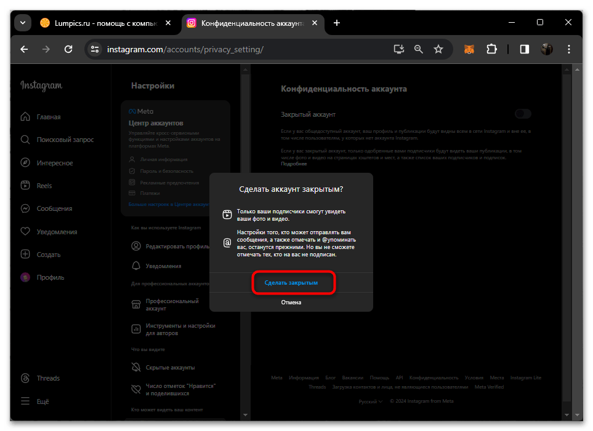Click Редактировать профиль icon in settings

point(136,247)
